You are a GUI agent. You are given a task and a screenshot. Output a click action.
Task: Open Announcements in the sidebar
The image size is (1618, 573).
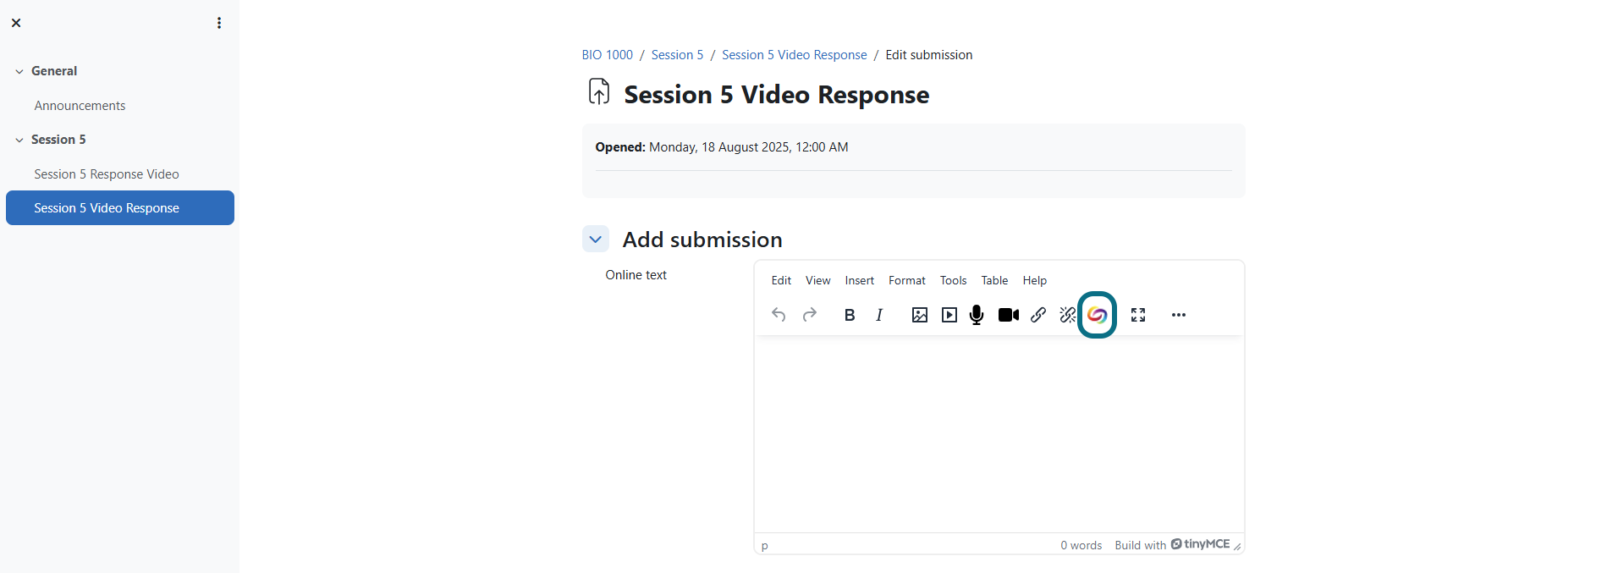click(80, 106)
